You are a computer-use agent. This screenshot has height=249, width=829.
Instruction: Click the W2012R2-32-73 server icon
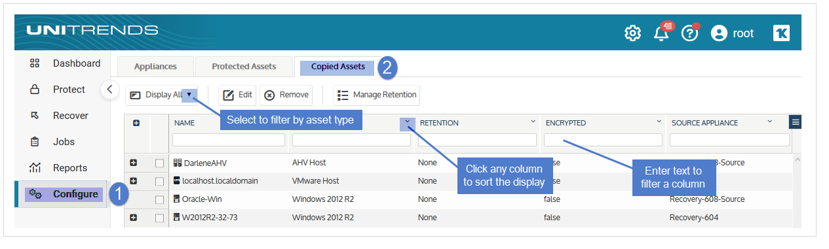(177, 217)
